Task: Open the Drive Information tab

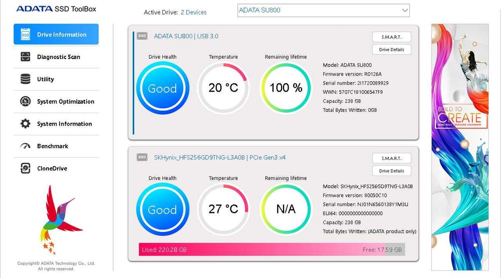Action: coord(56,34)
